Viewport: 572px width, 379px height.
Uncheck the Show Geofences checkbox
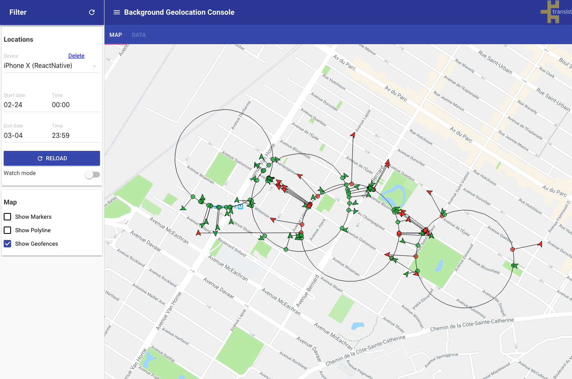pyautogui.click(x=7, y=244)
